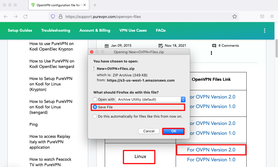Switch to the OpenVPN configuration file tab
278x167 pixels.
coord(59,5)
